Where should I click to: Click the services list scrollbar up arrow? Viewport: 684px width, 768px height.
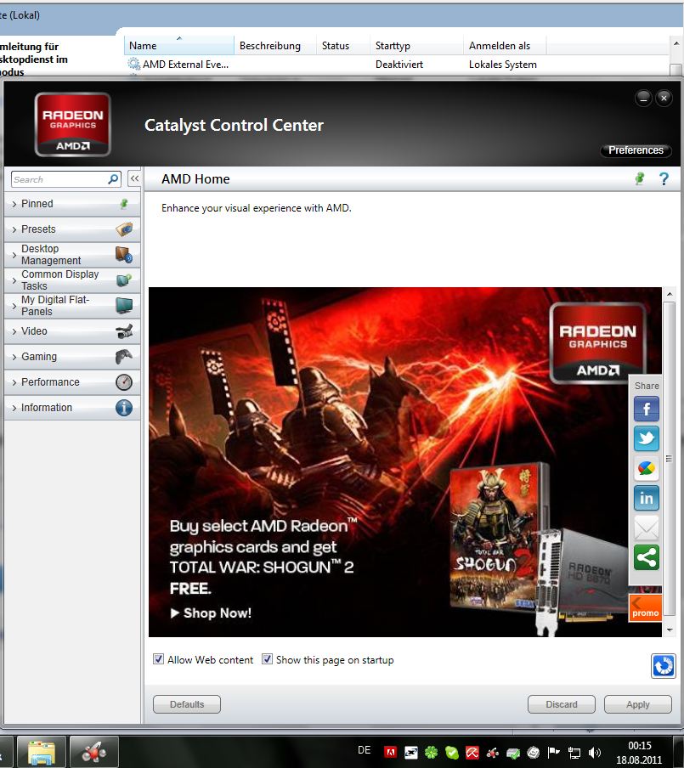pyautogui.click(x=676, y=43)
